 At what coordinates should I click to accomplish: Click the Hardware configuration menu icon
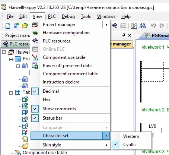(x=35, y=33)
